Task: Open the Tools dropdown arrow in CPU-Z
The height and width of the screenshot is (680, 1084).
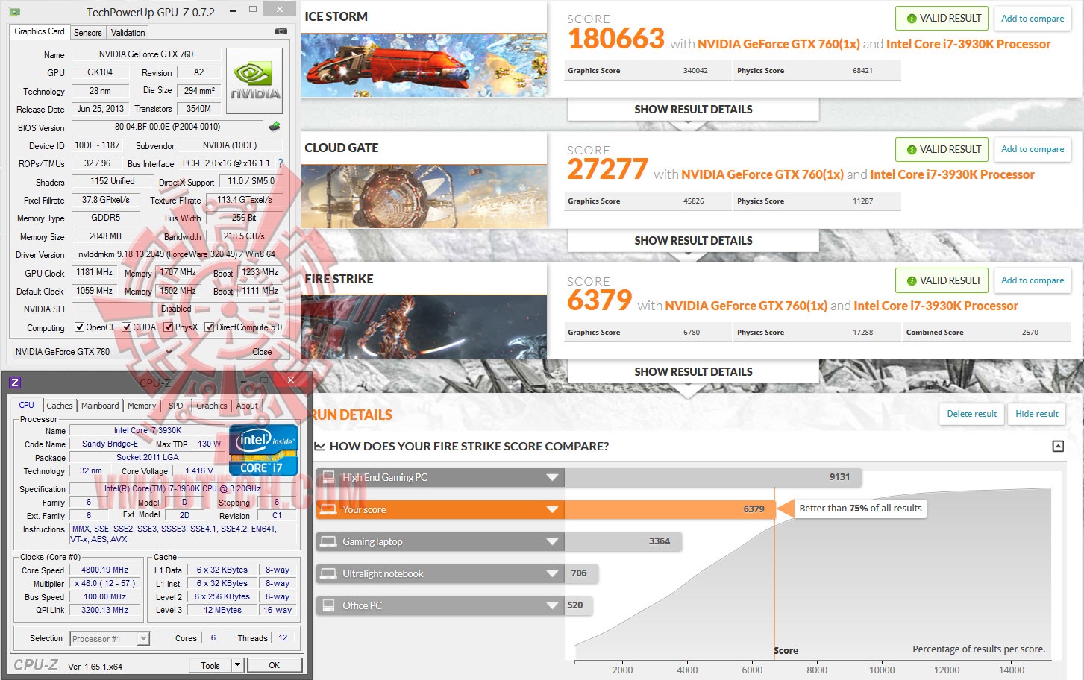Action: pos(237,665)
